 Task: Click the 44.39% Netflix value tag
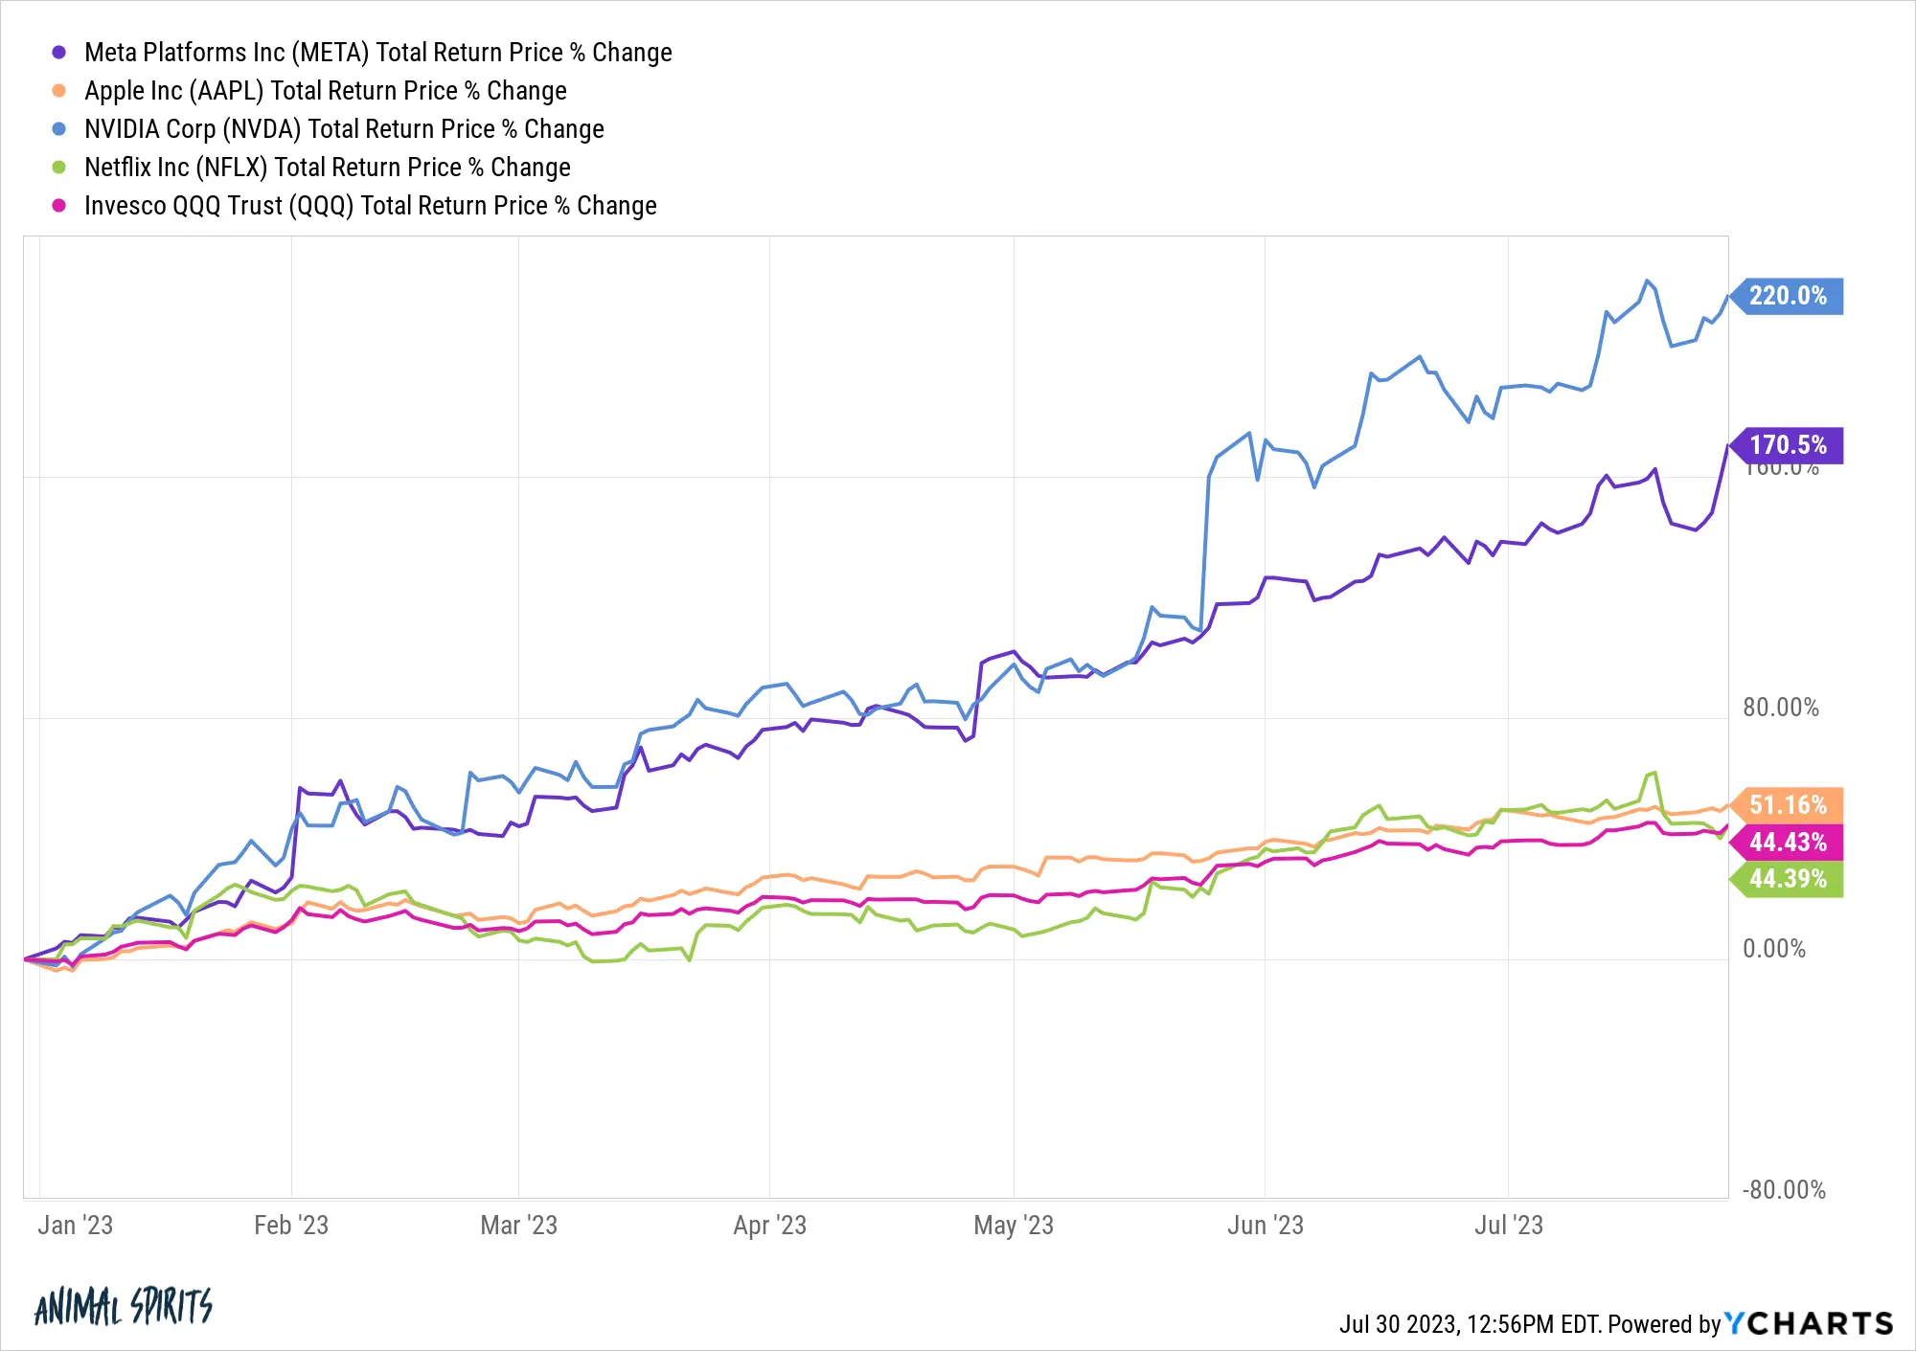1787,879
